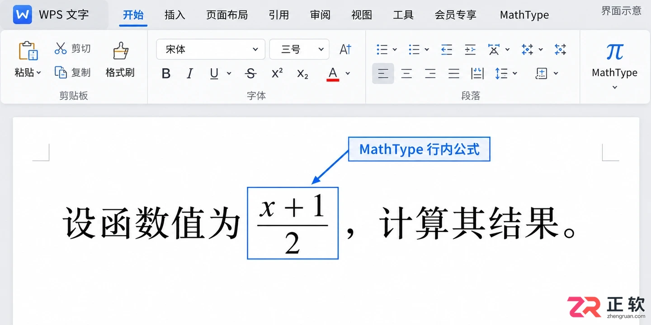Open the MathType ribbon tab

[524, 15]
